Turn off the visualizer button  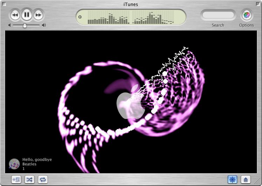pos(232,180)
